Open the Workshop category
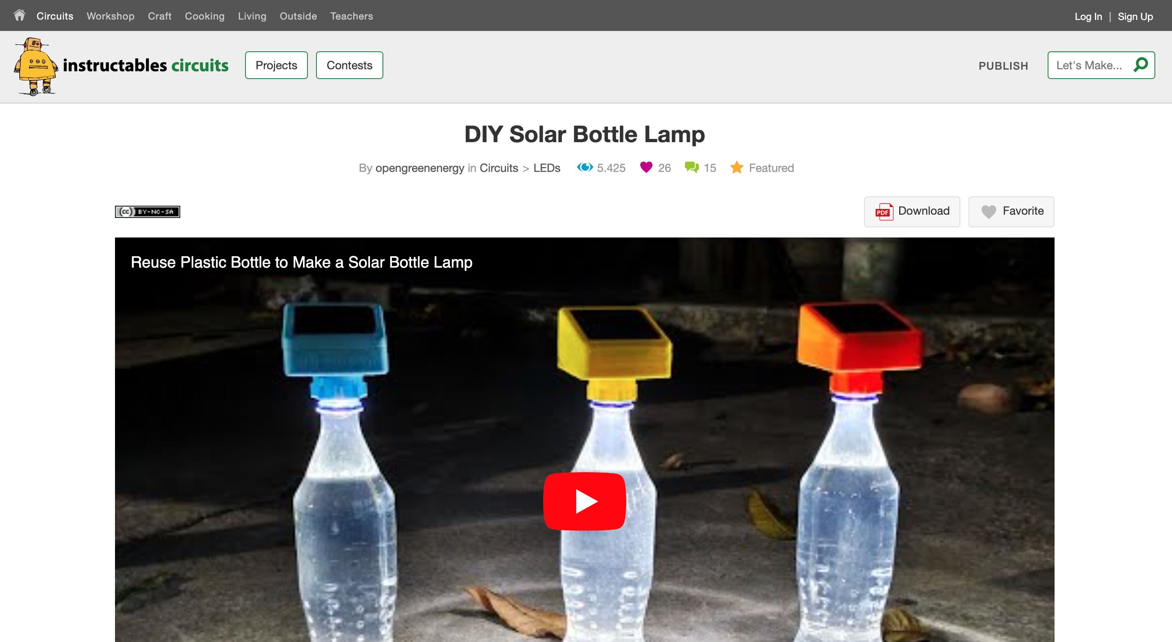1172x642 pixels. click(x=111, y=16)
